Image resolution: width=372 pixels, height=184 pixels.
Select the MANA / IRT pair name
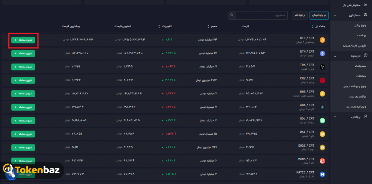(x=306, y=159)
